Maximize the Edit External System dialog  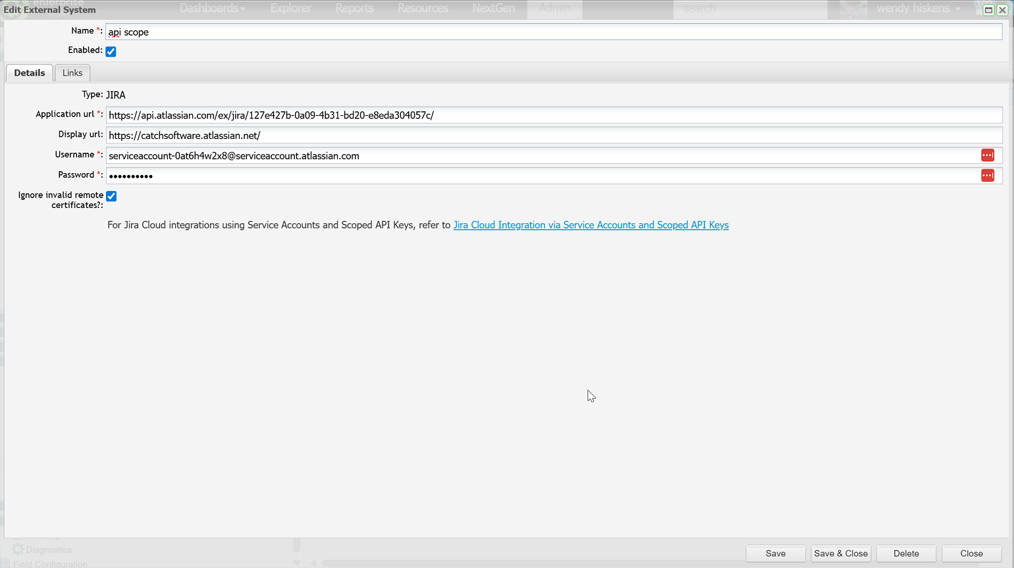[988, 10]
